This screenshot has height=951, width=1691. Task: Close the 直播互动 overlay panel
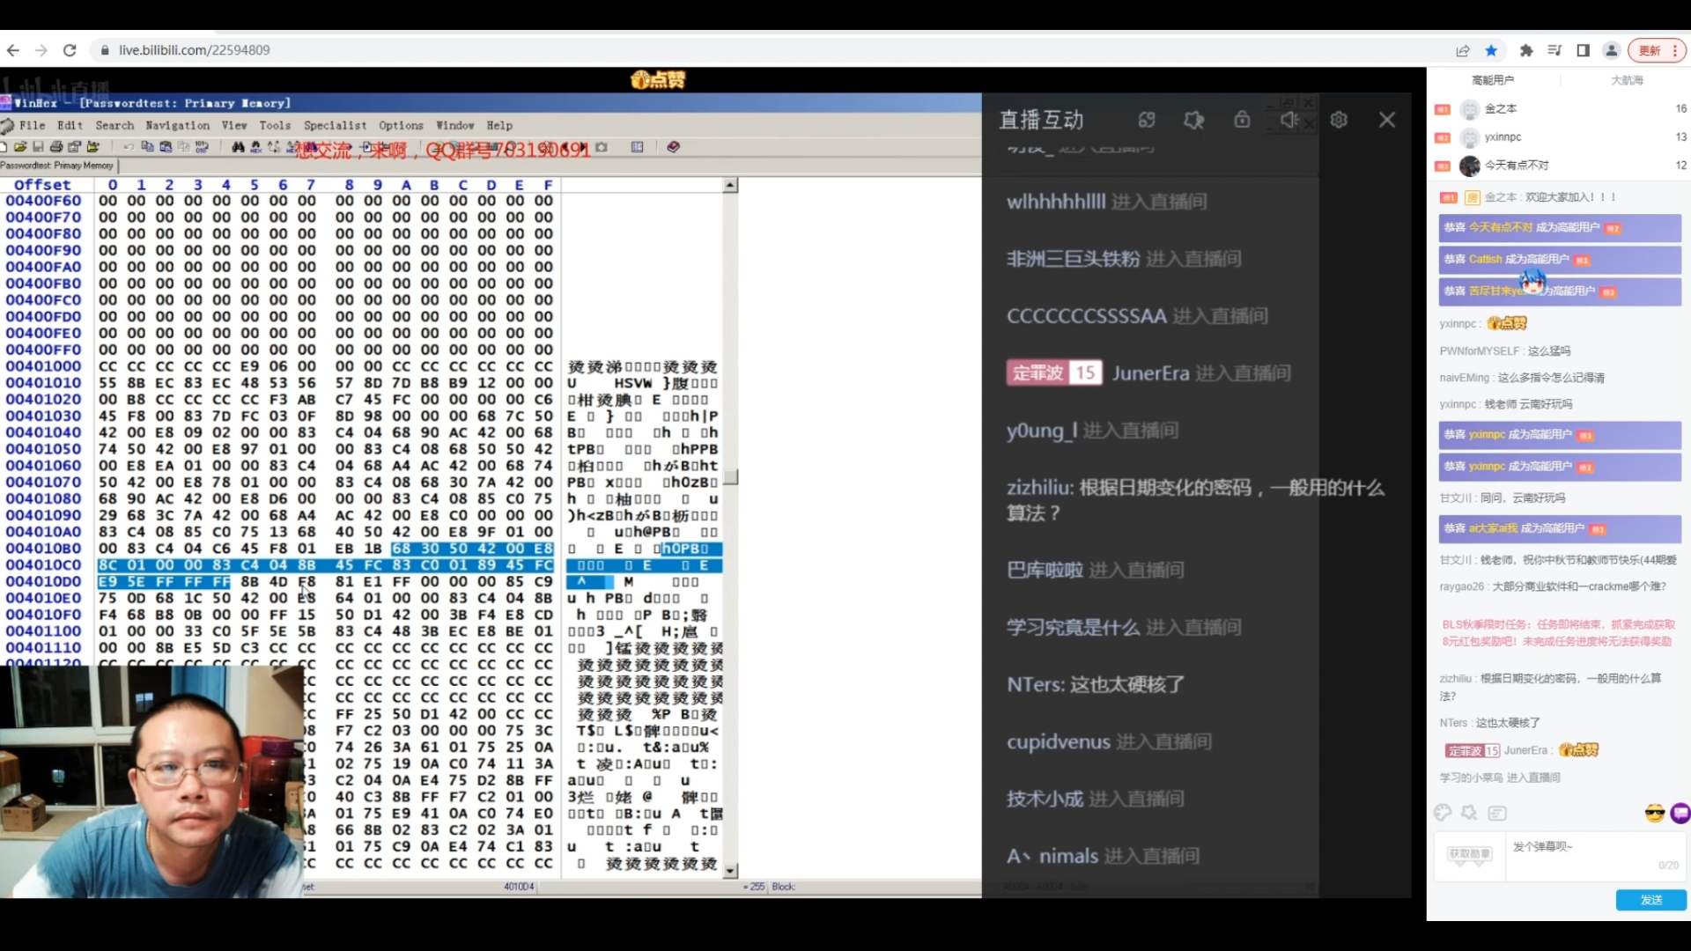coord(1387,120)
